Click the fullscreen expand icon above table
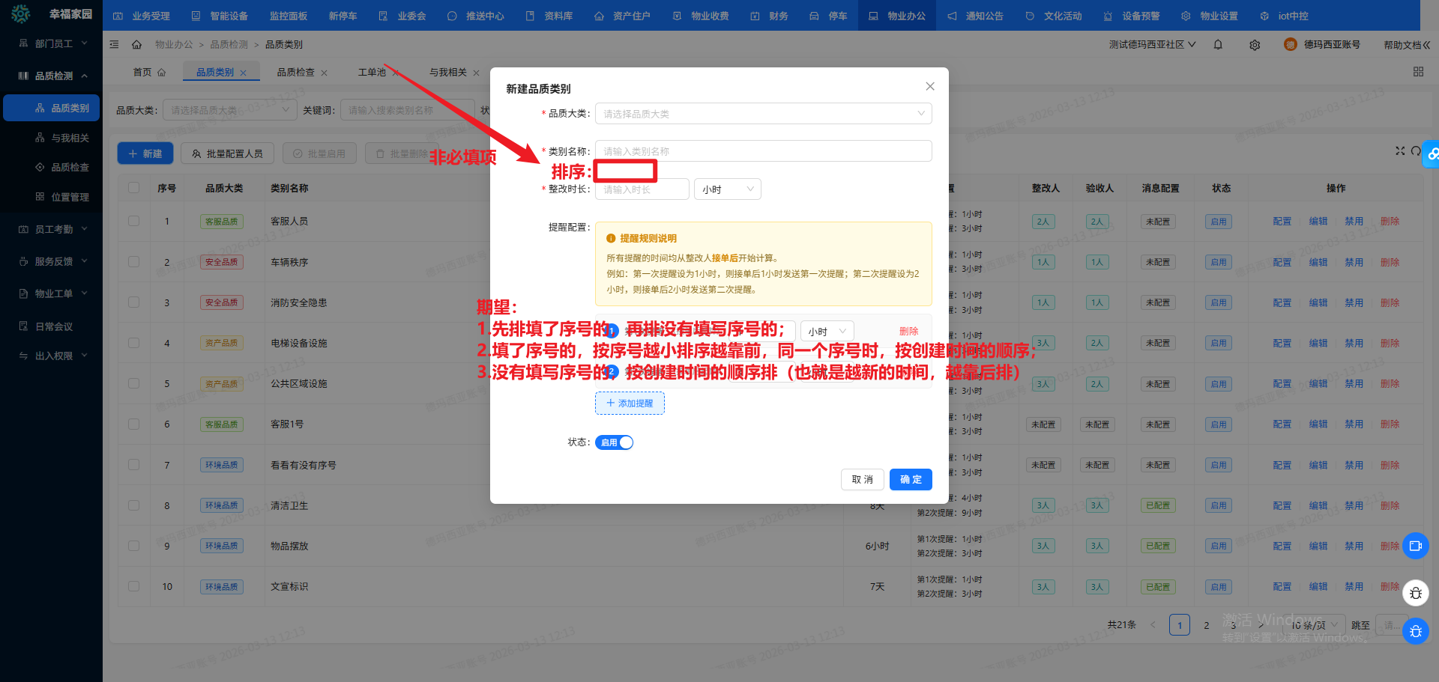The image size is (1439, 682). tap(1399, 151)
